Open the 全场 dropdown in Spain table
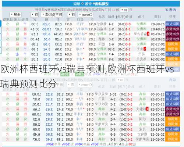 click(x=15, y=15)
